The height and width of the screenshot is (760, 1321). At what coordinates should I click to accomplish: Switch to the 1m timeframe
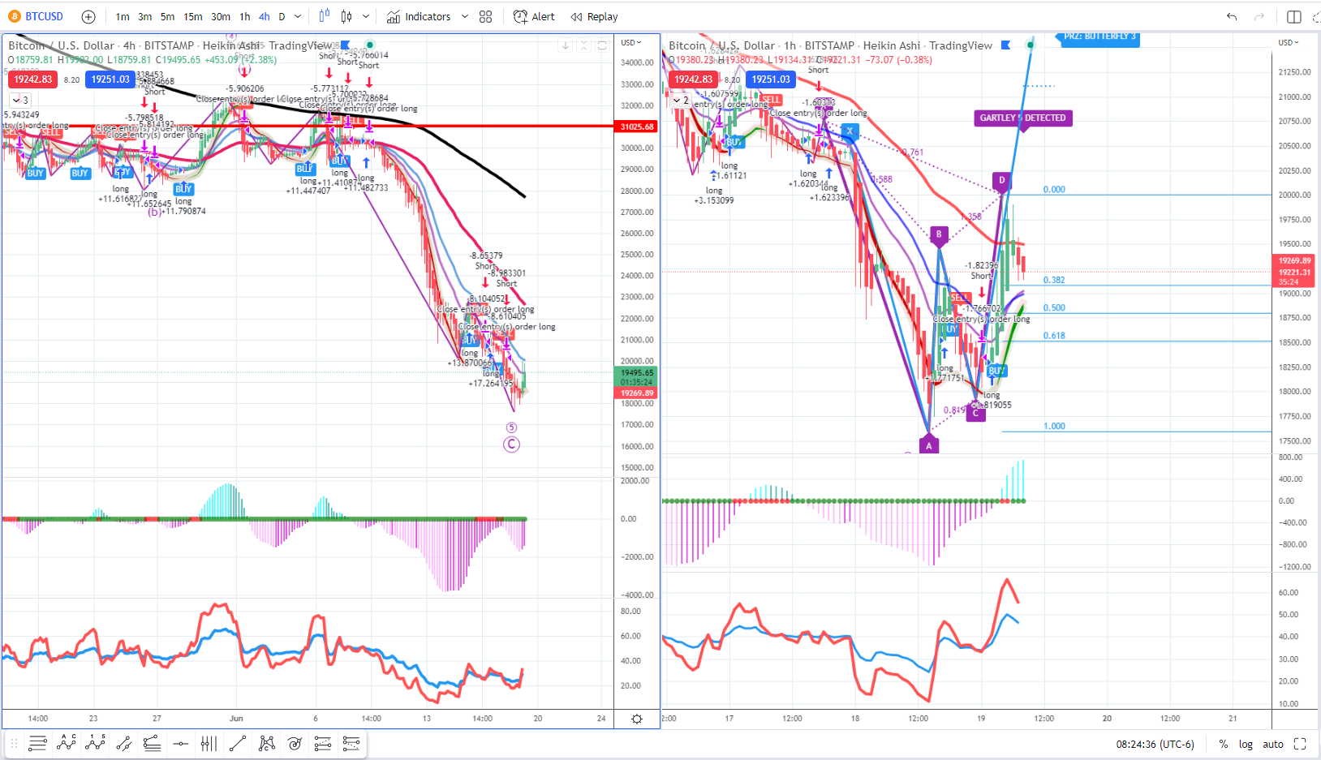tap(123, 16)
